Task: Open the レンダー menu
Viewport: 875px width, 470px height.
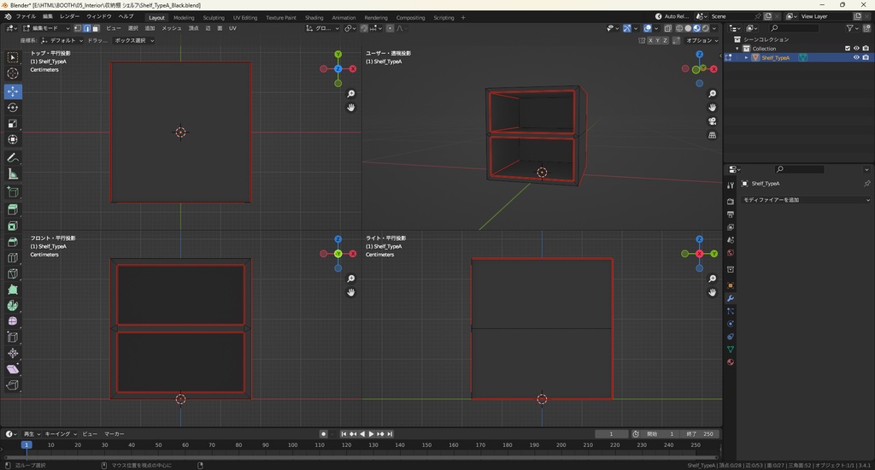Action: [x=69, y=16]
